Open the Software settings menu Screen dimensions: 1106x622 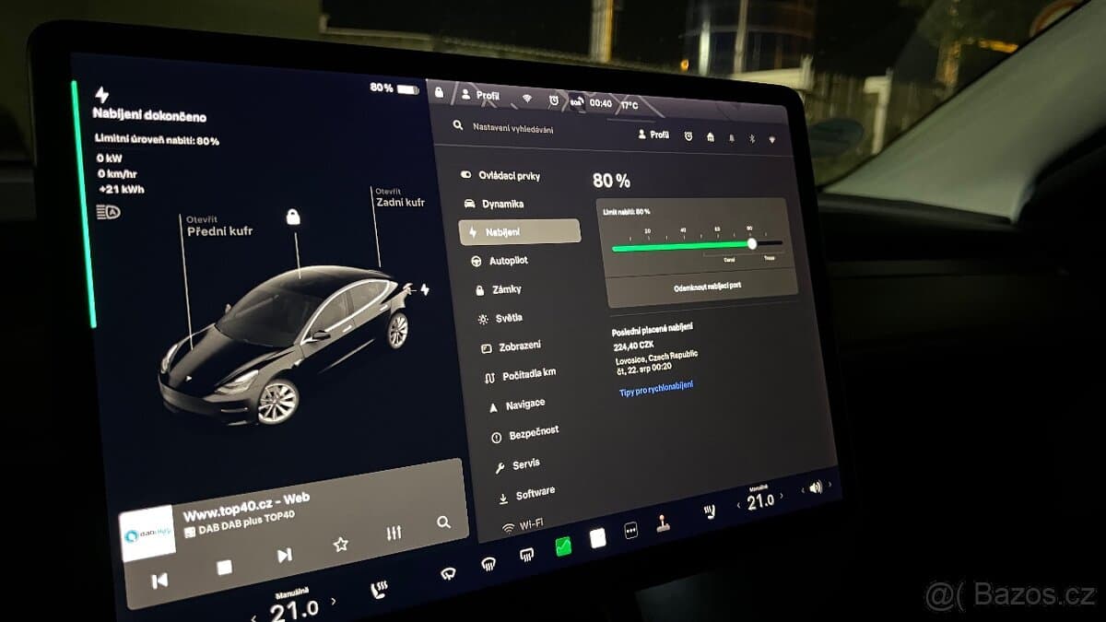pos(526,495)
